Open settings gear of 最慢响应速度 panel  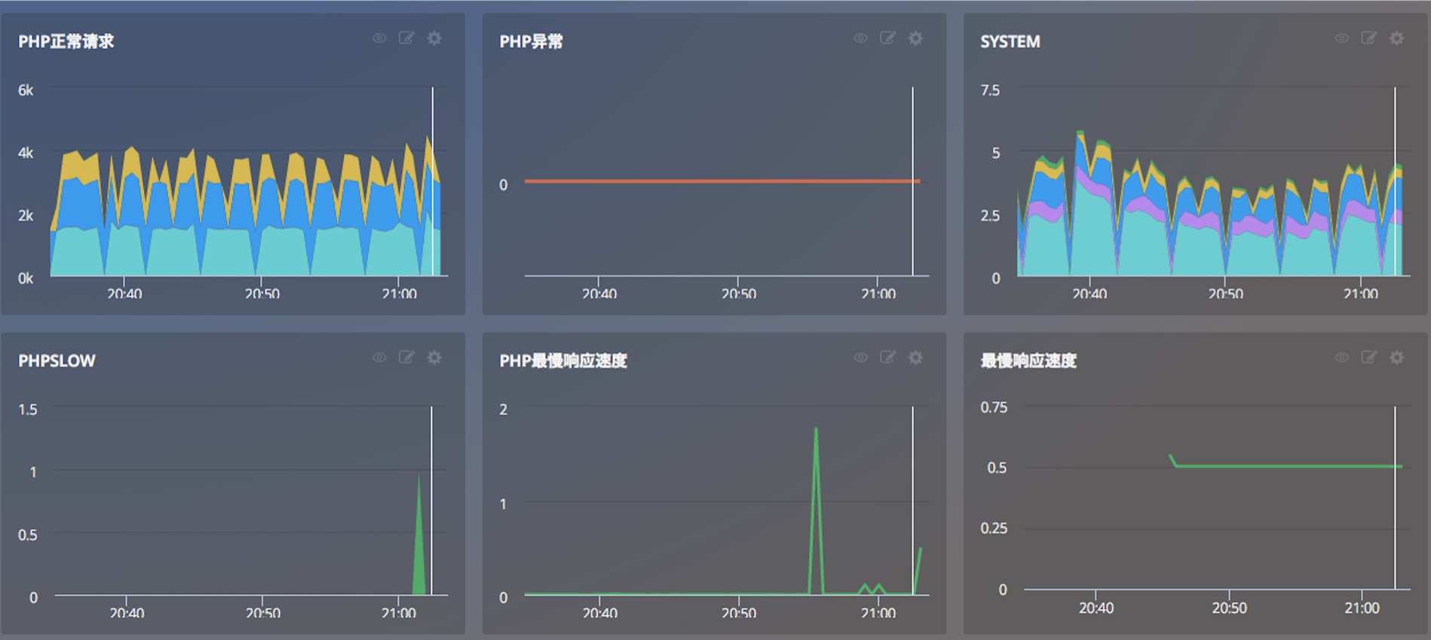pos(1397,357)
